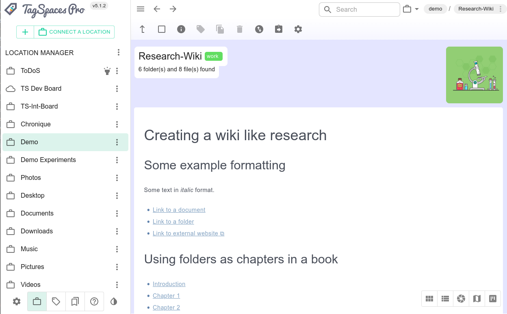The height and width of the screenshot is (314, 507).
Task: Open Gallery perspective aperture icon
Action: (x=461, y=299)
